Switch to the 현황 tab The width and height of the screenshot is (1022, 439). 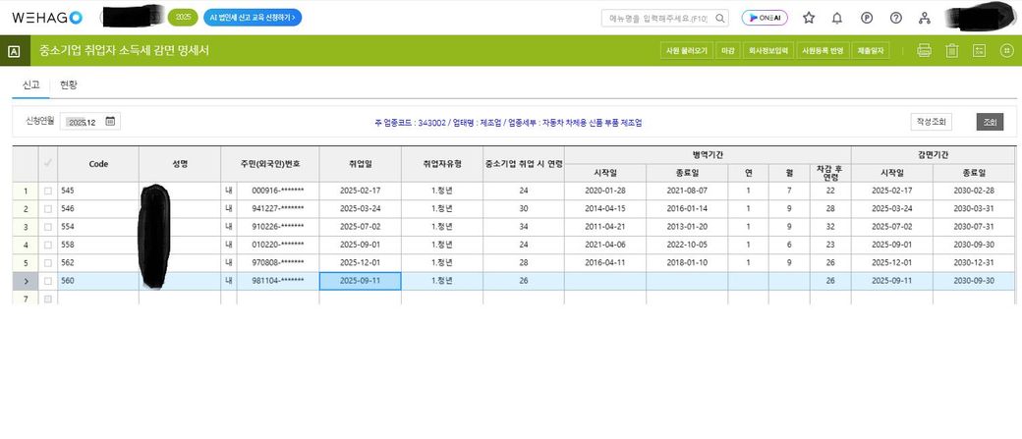69,85
